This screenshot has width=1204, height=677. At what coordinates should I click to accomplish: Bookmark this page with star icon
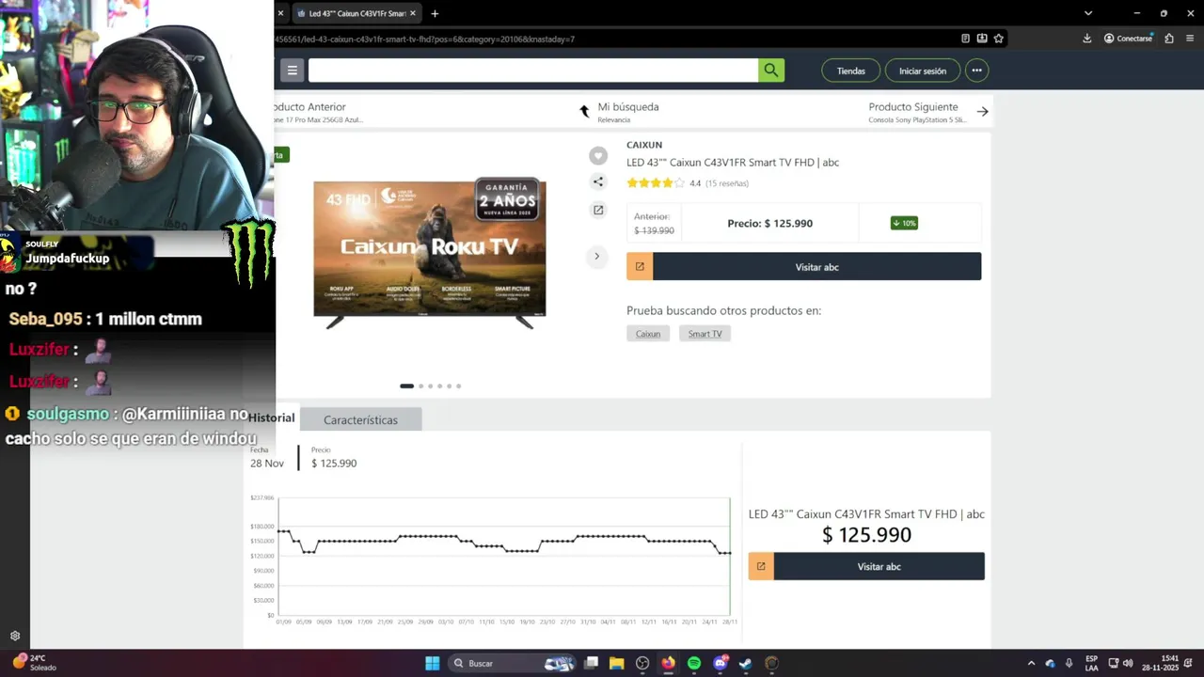[999, 39]
